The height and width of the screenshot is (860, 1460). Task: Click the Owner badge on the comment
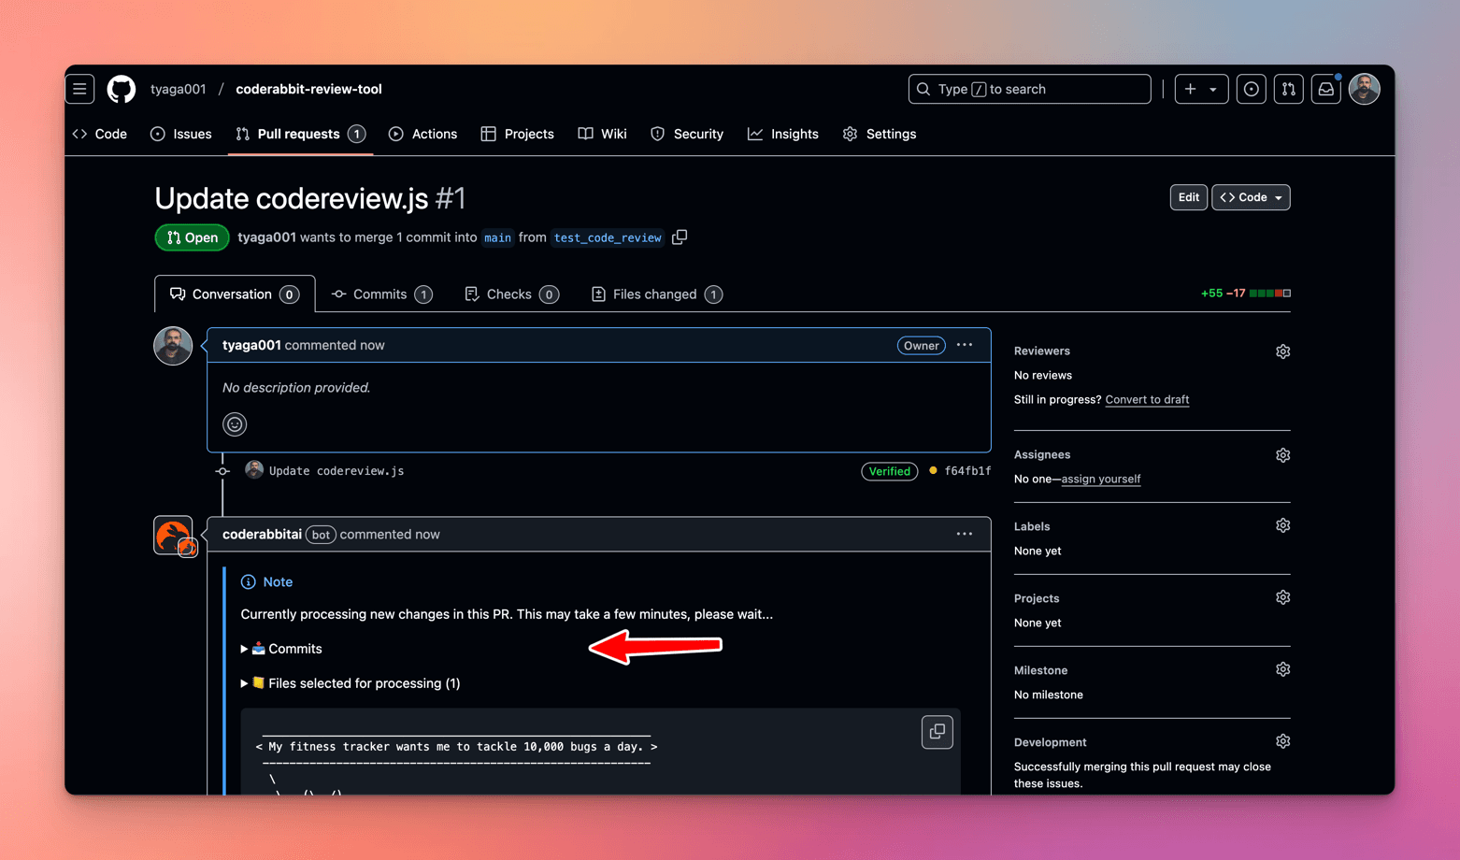coord(921,346)
